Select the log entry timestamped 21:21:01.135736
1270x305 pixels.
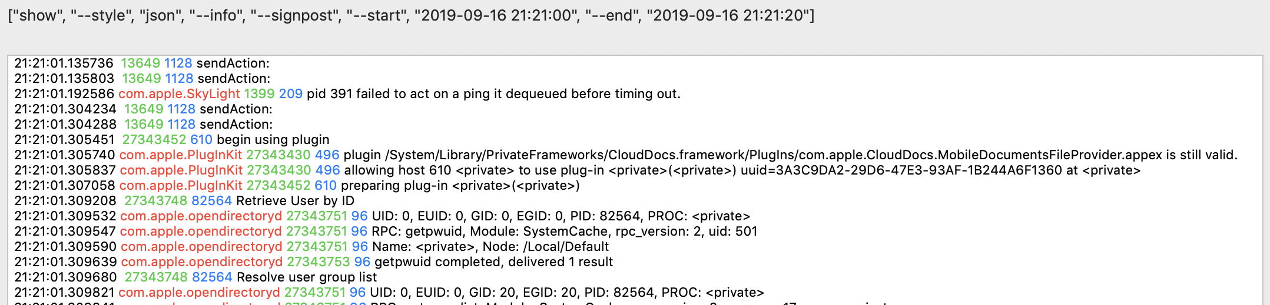tap(64, 63)
